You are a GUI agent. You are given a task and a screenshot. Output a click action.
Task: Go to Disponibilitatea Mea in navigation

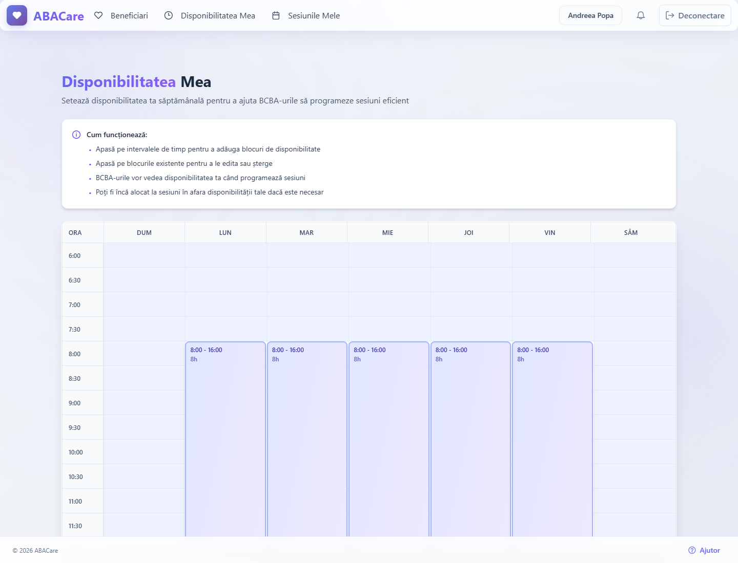(x=210, y=15)
